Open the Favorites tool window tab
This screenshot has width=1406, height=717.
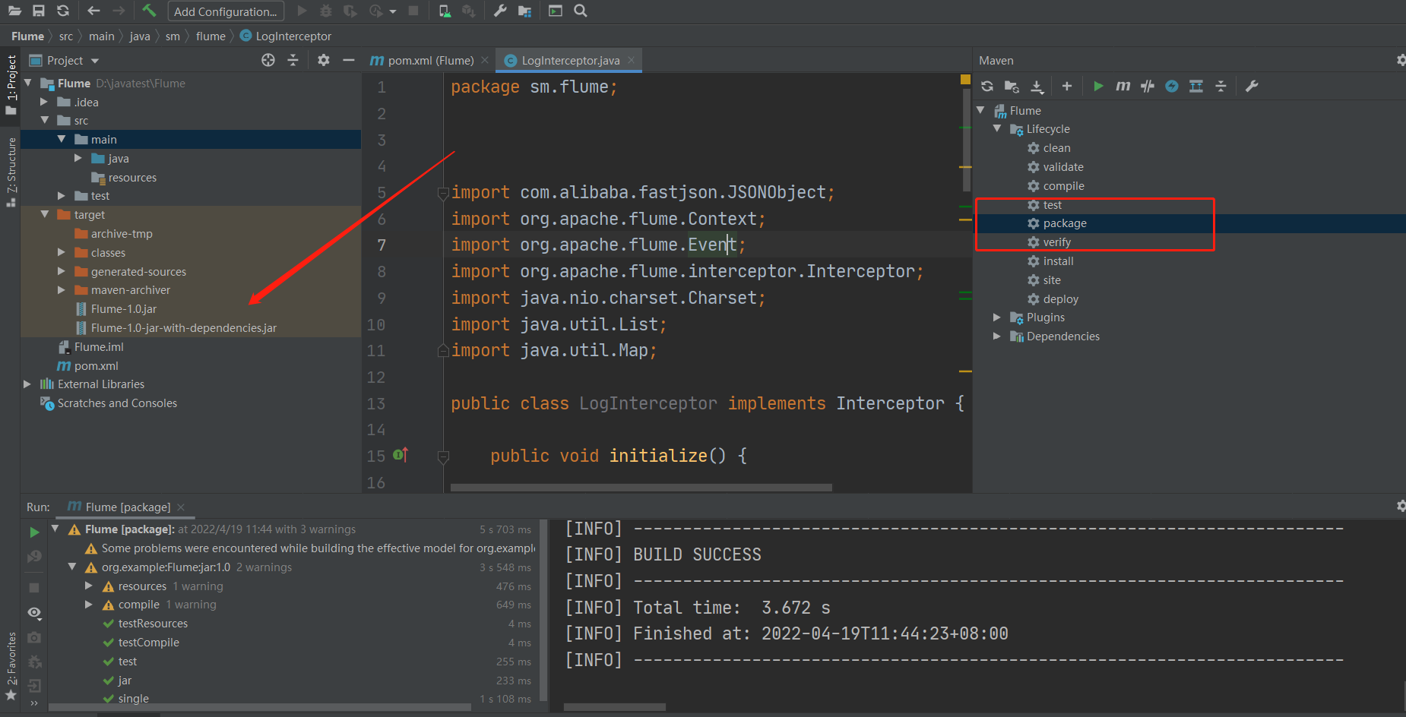tap(11, 665)
